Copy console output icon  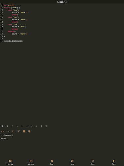[x=13, y=135]
